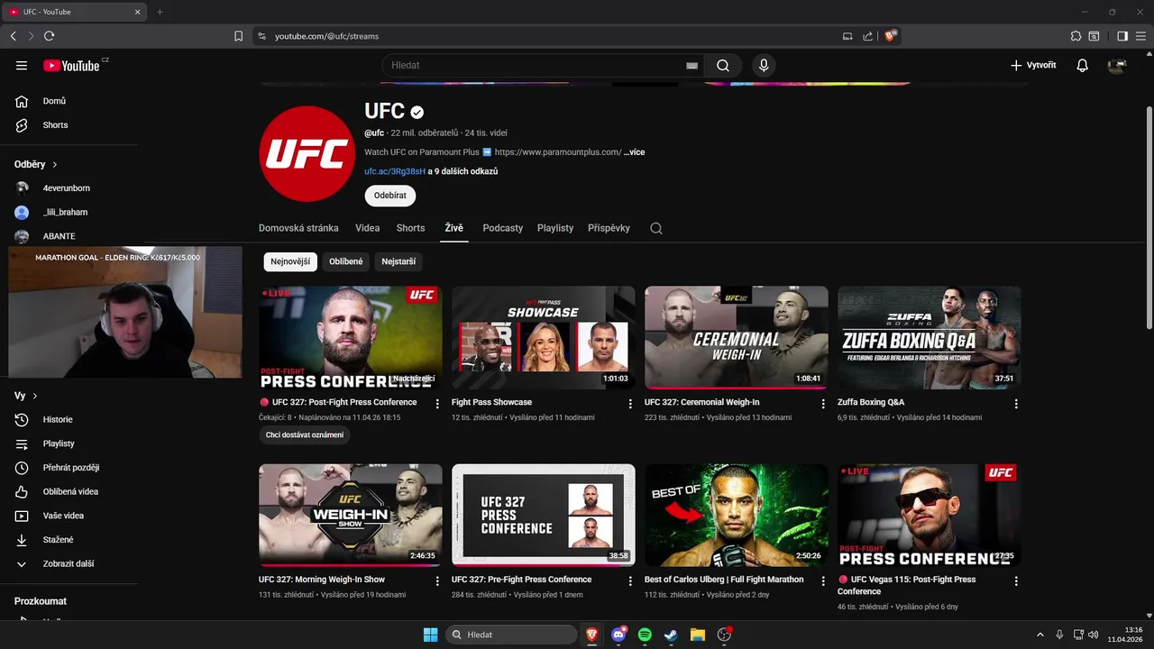
Task: Open Steam from the taskbar
Action: coord(671,635)
